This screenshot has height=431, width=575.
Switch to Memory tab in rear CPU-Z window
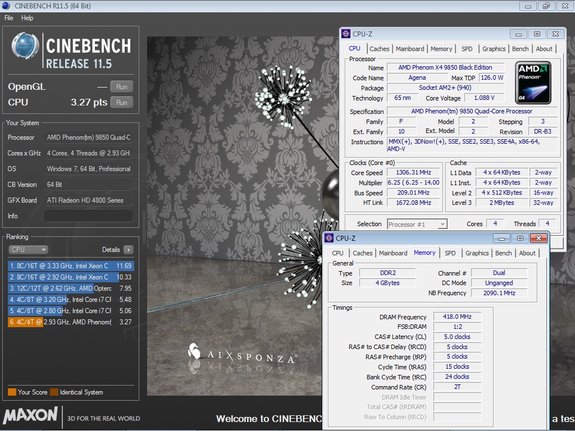click(x=441, y=49)
